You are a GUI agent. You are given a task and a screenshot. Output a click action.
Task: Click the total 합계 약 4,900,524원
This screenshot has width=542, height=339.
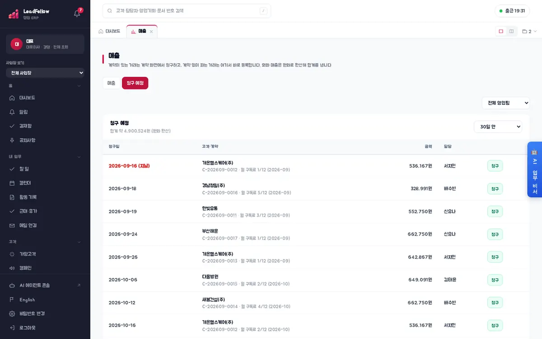point(140,131)
